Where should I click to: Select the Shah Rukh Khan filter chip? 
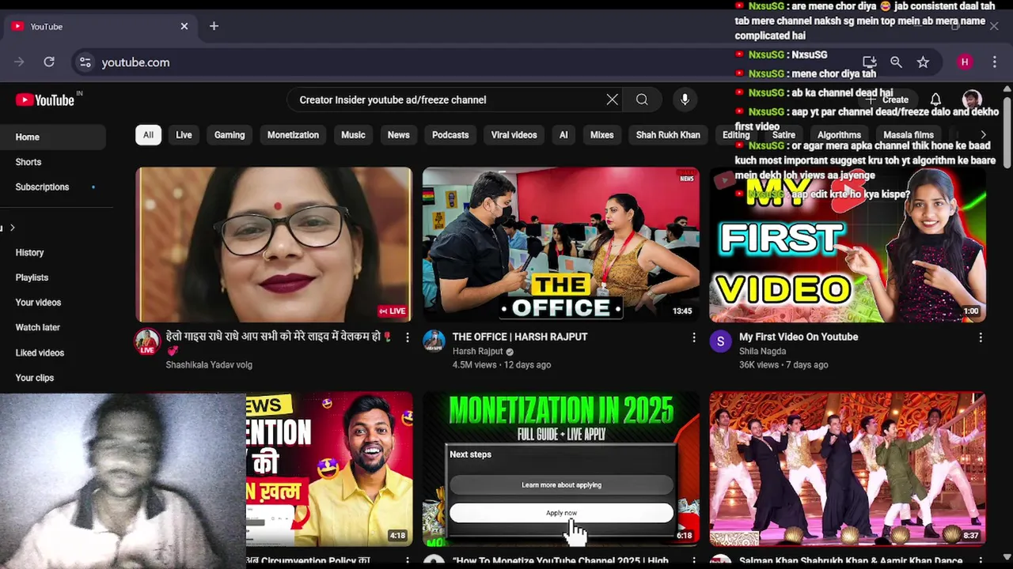pyautogui.click(x=668, y=135)
